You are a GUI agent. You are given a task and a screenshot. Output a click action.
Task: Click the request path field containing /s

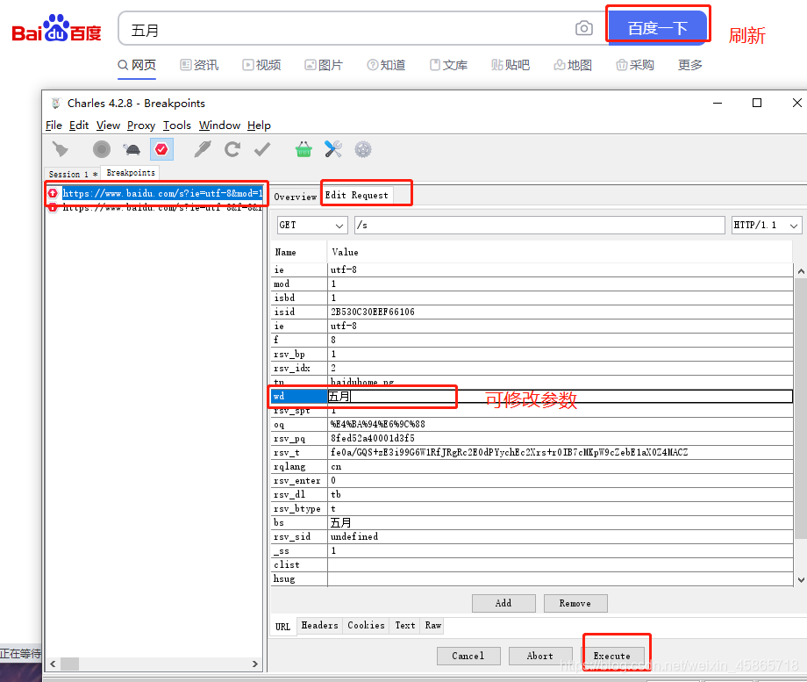539,225
